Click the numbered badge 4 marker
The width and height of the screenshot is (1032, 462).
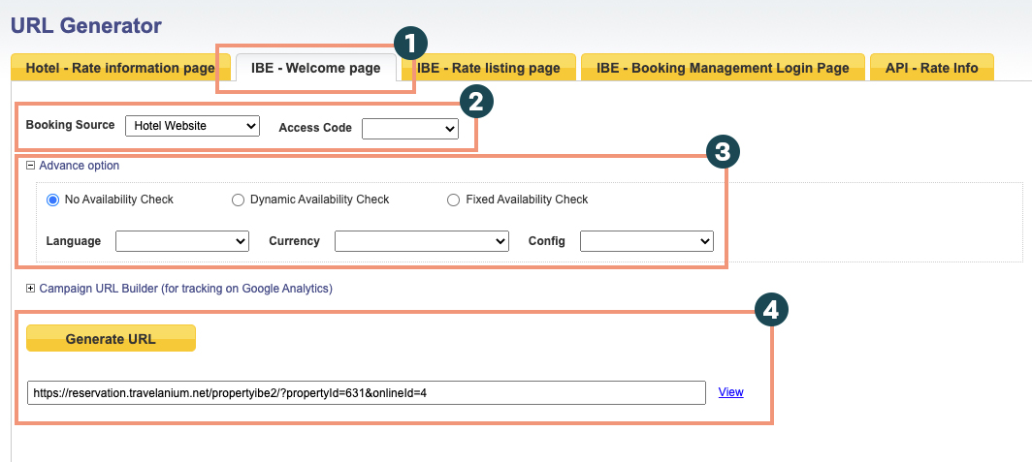[771, 309]
